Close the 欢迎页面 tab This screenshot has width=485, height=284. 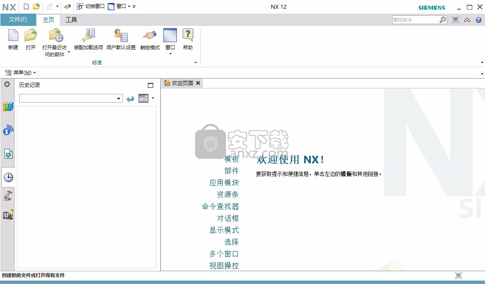198,83
